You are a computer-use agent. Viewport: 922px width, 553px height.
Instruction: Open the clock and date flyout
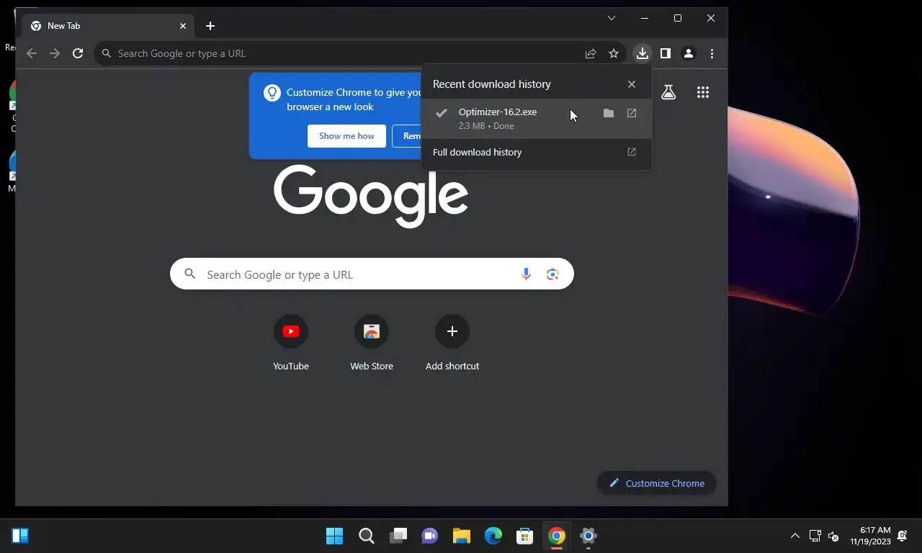click(870, 536)
